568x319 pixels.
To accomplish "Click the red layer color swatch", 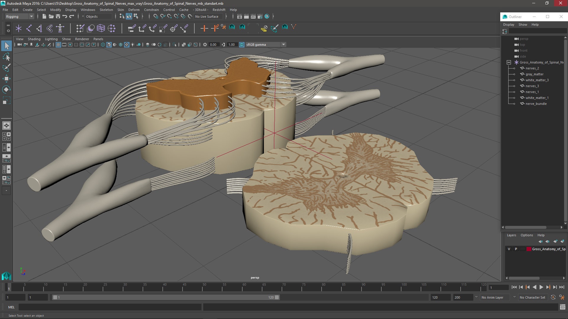I will pyautogui.click(x=529, y=249).
